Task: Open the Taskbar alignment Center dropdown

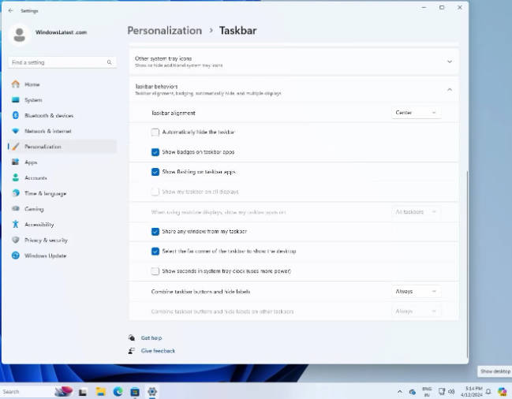Action: coord(416,113)
